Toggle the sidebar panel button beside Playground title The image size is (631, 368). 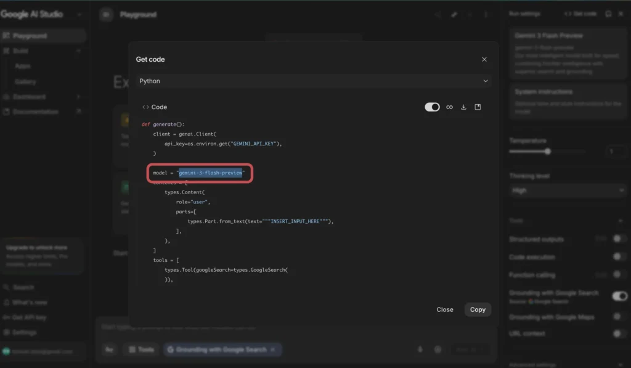coord(106,15)
